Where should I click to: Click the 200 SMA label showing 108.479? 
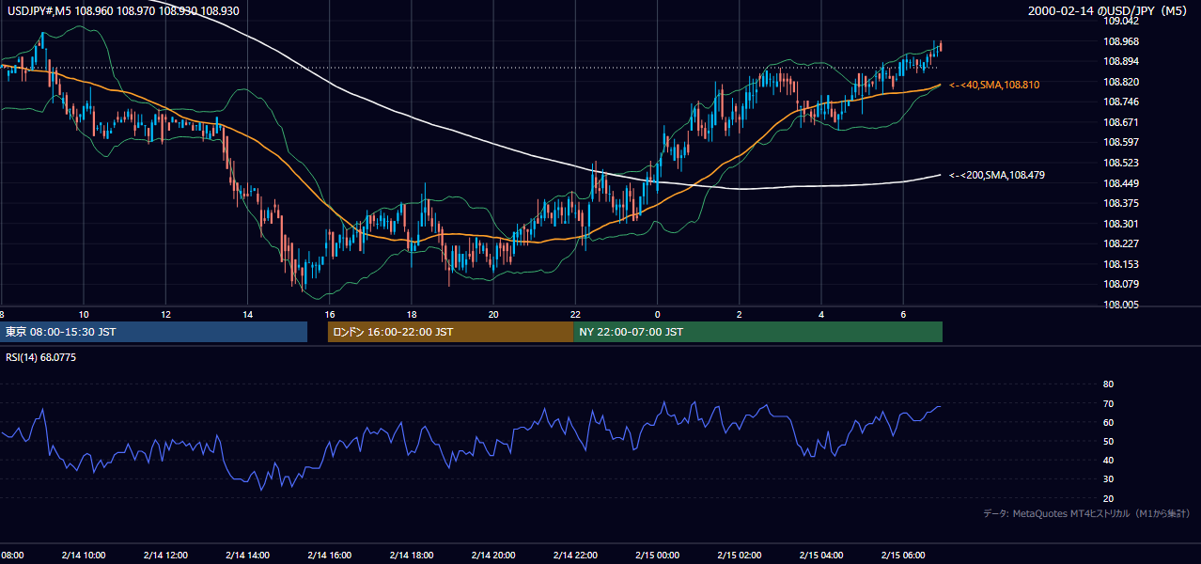click(997, 175)
